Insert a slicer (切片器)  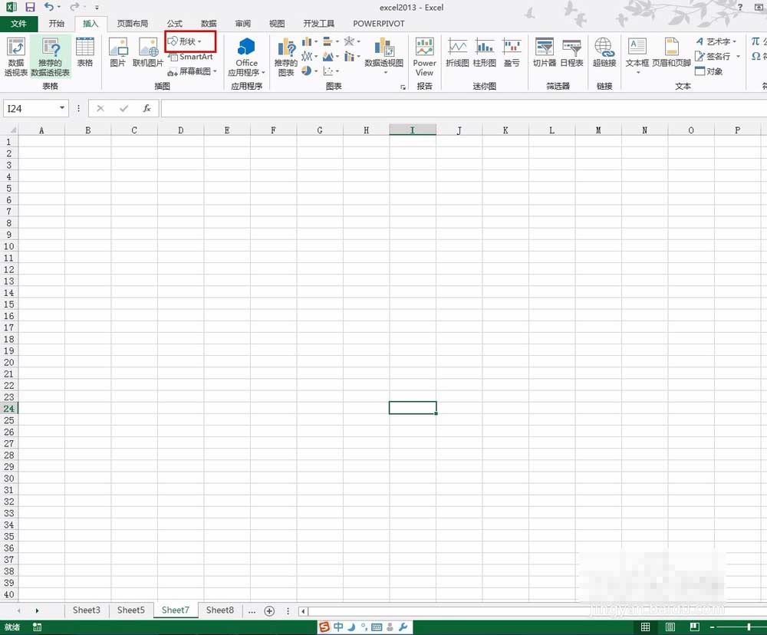(x=544, y=53)
